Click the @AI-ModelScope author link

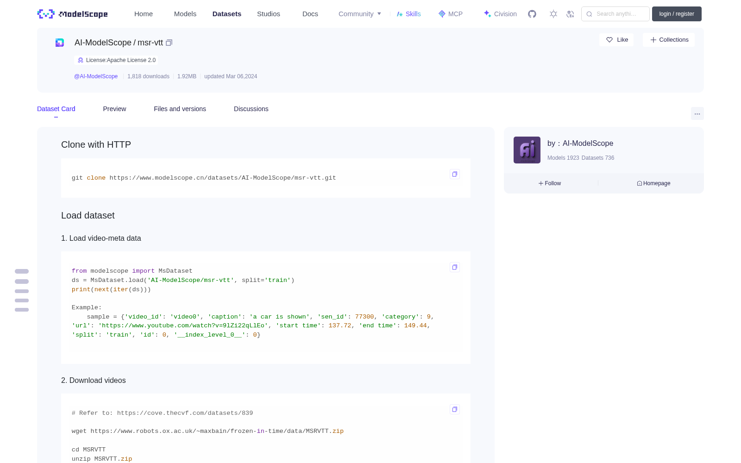[96, 76]
